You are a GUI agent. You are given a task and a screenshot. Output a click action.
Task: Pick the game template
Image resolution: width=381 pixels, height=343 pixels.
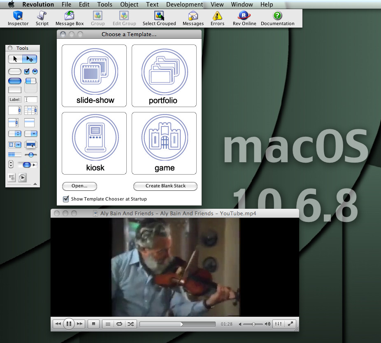(164, 143)
